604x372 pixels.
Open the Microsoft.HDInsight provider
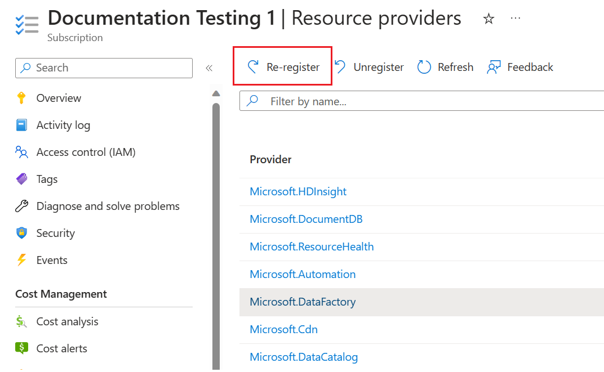click(297, 191)
